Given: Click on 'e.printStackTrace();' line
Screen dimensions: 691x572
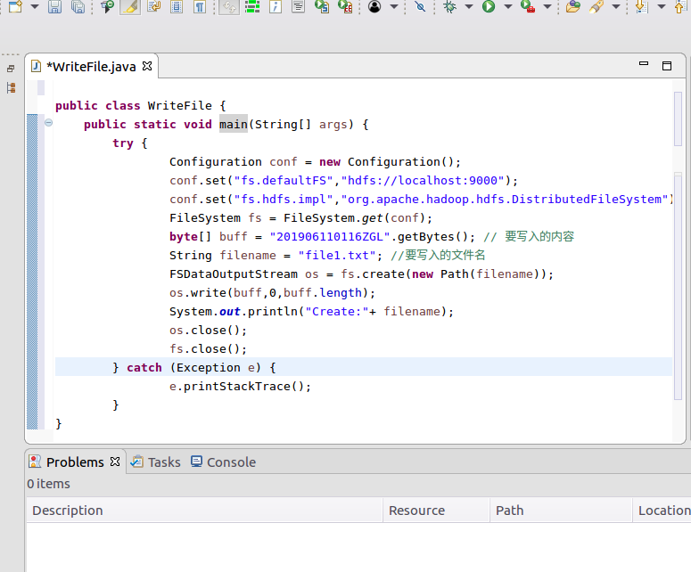Looking at the screenshot, I should tap(240, 386).
